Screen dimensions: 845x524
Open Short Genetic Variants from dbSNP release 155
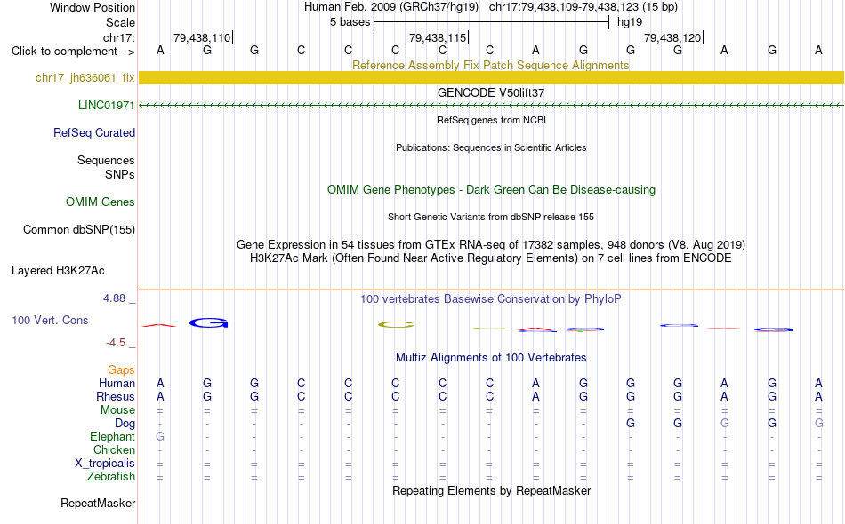pyautogui.click(x=491, y=217)
